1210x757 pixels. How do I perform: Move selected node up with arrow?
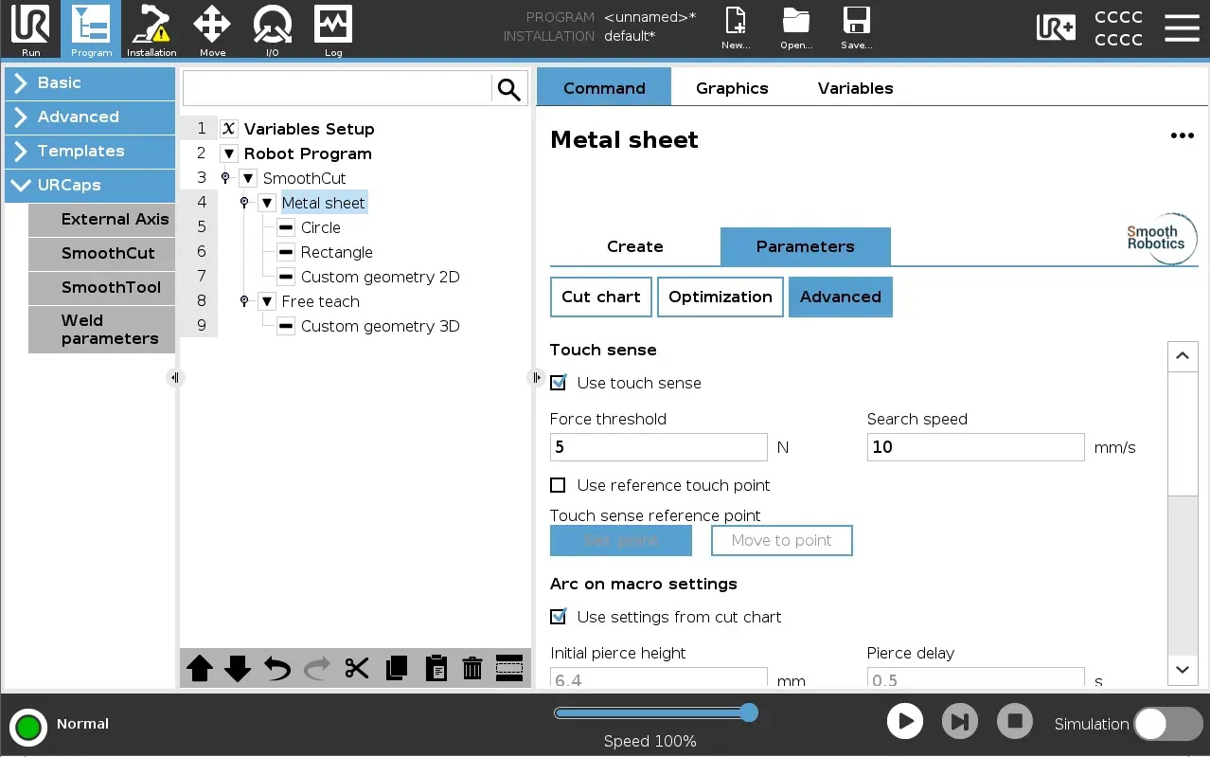tap(200, 668)
